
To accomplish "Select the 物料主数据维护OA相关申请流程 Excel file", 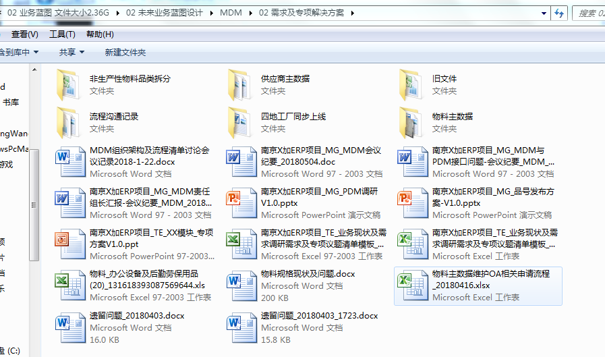I will [x=490, y=279].
